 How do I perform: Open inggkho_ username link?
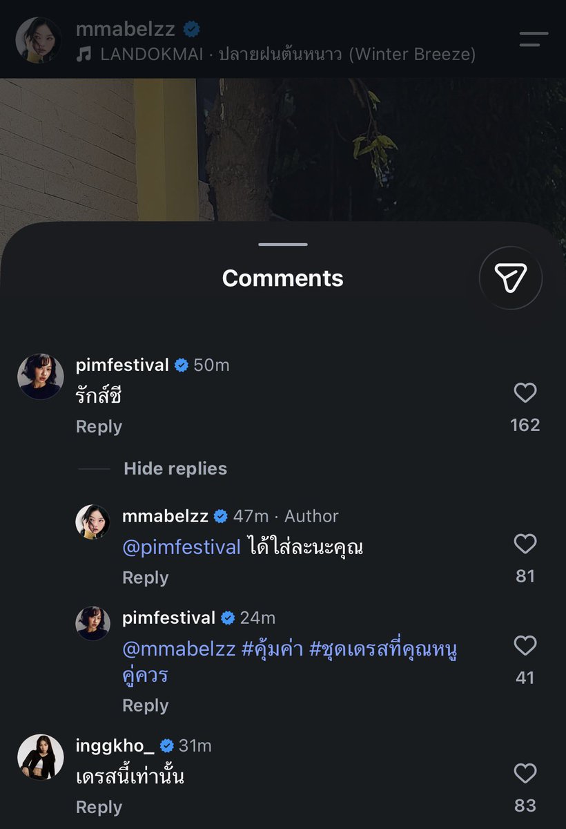coord(115,746)
